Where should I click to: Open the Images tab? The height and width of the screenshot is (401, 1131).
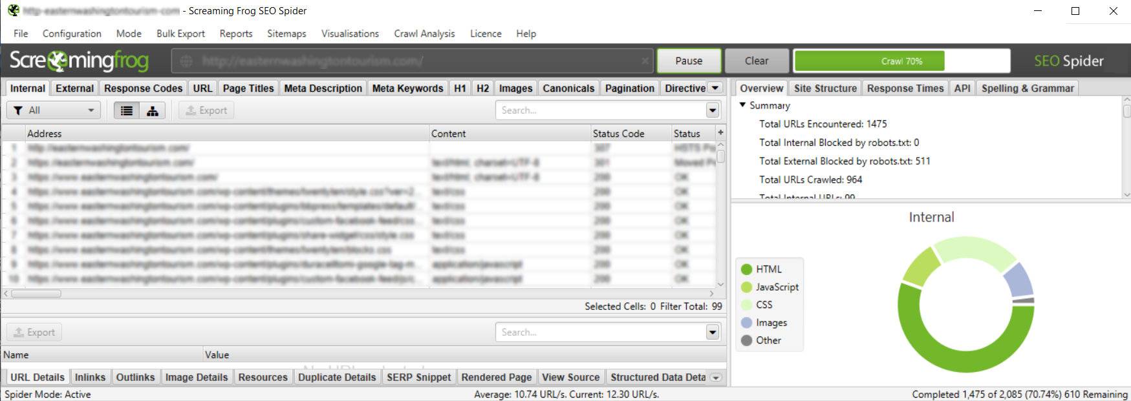click(x=515, y=88)
